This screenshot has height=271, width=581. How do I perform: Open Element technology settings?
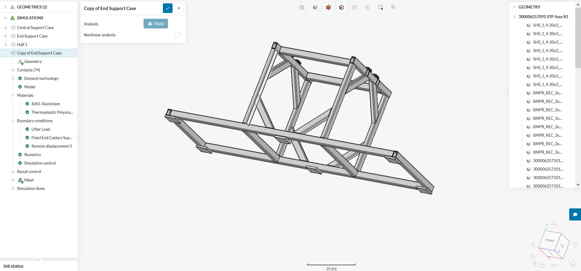tap(41, 78)
